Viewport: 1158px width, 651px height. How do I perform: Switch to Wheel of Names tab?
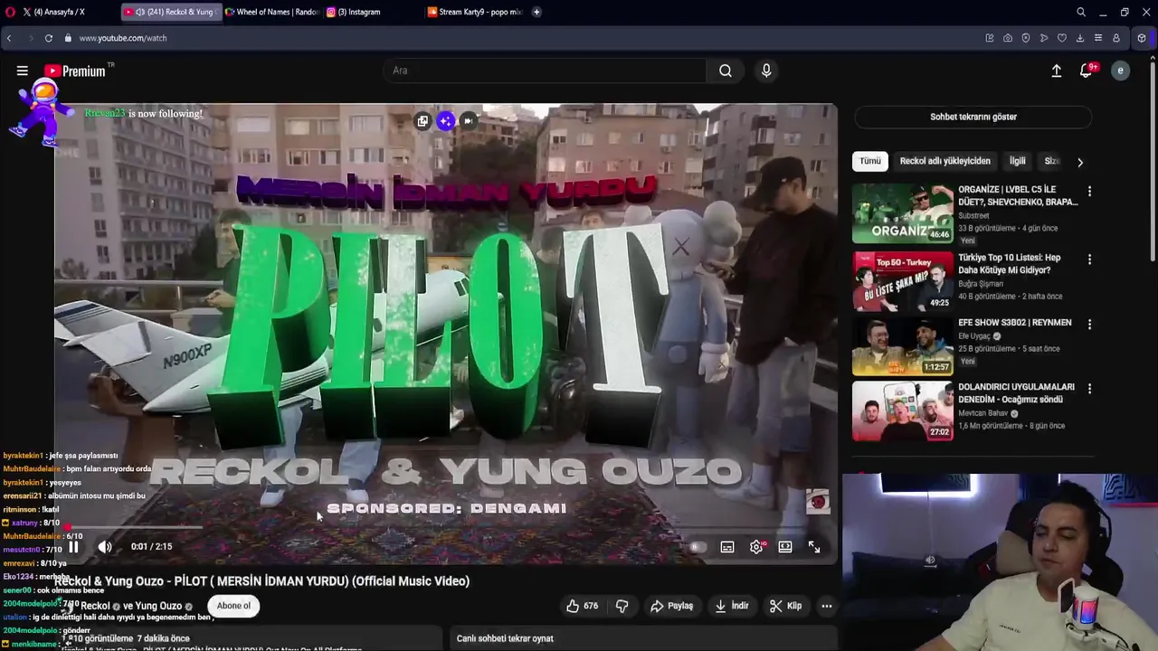pyautogui.click(x=271, y=12)
